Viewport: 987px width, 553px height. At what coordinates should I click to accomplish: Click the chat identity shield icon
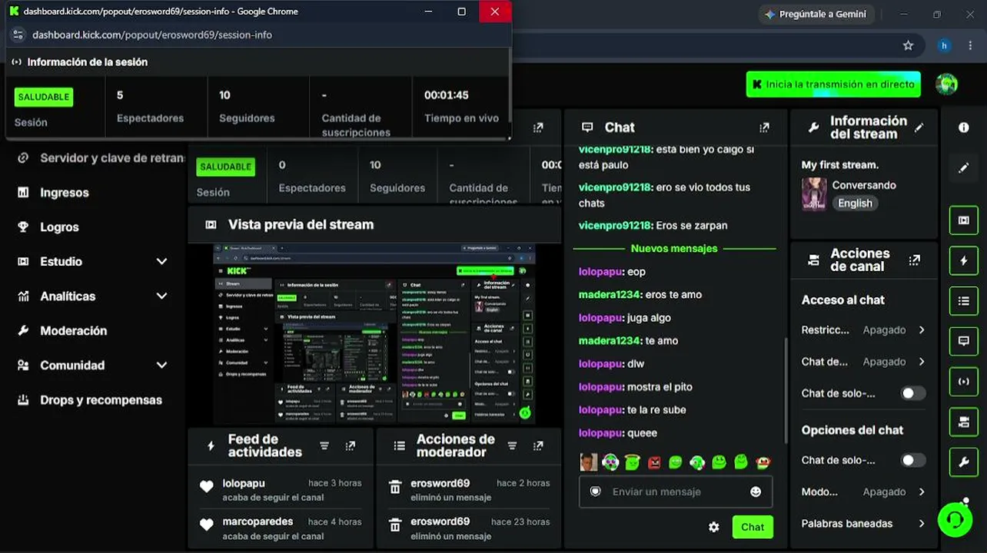pyautogui.click(x=595, y=492)
